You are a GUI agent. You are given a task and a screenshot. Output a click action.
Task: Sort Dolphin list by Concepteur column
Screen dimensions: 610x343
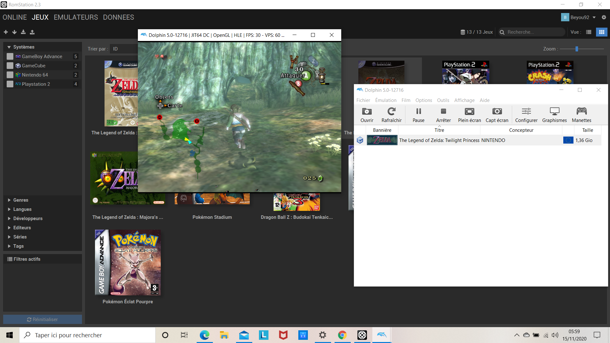(521, 130)
